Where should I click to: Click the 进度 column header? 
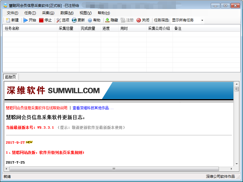[x=110, y=28]
